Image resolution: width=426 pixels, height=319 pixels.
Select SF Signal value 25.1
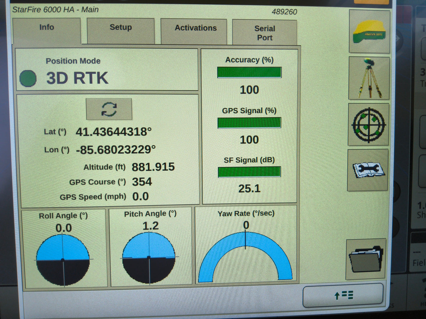(249, 189)
